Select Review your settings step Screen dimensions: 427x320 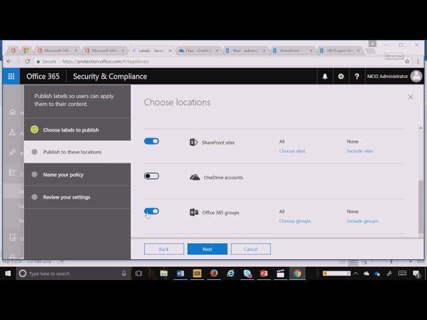click(x=77, y=197)
